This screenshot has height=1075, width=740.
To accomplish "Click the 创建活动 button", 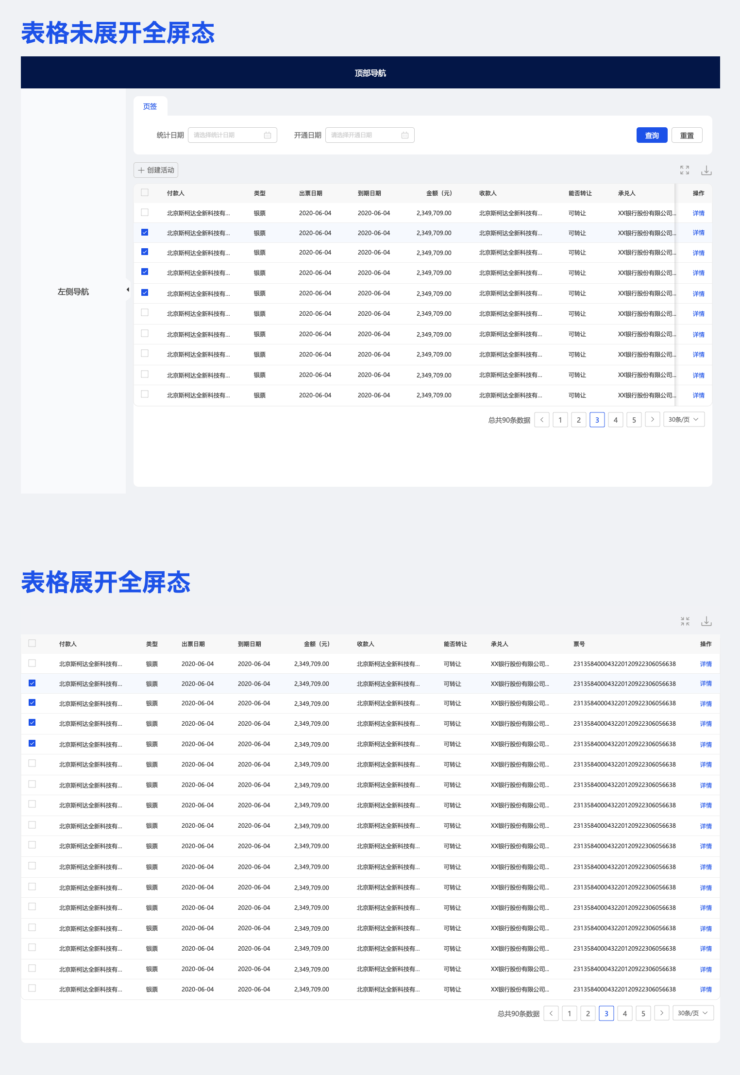I will click(x=156, y=170).
